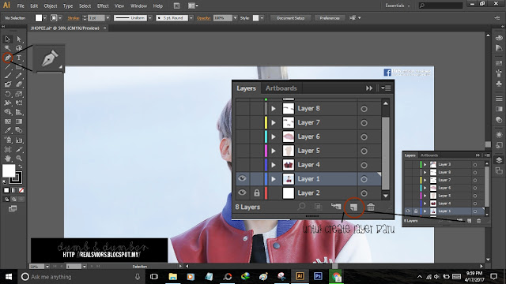Click the None (red slash) color button
Image resolution: width=506 pixels, height=284 pixels.
pos(21,190)
